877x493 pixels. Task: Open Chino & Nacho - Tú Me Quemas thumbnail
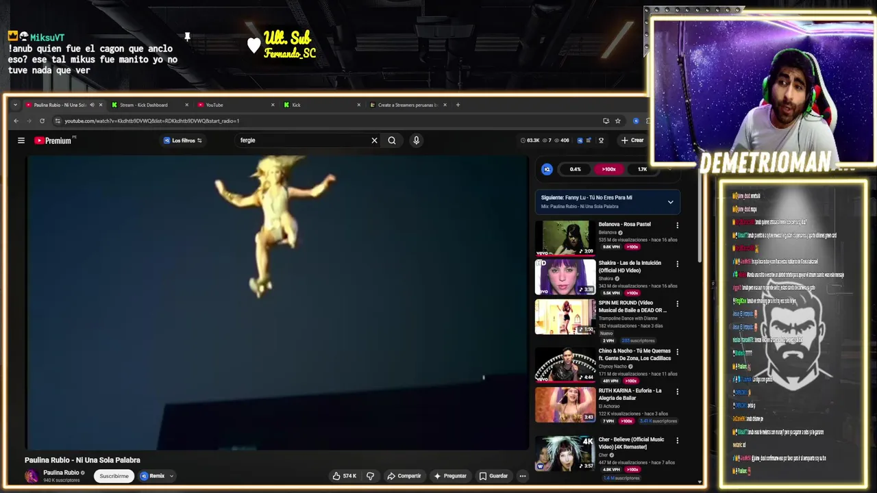[x=565, y=364]
